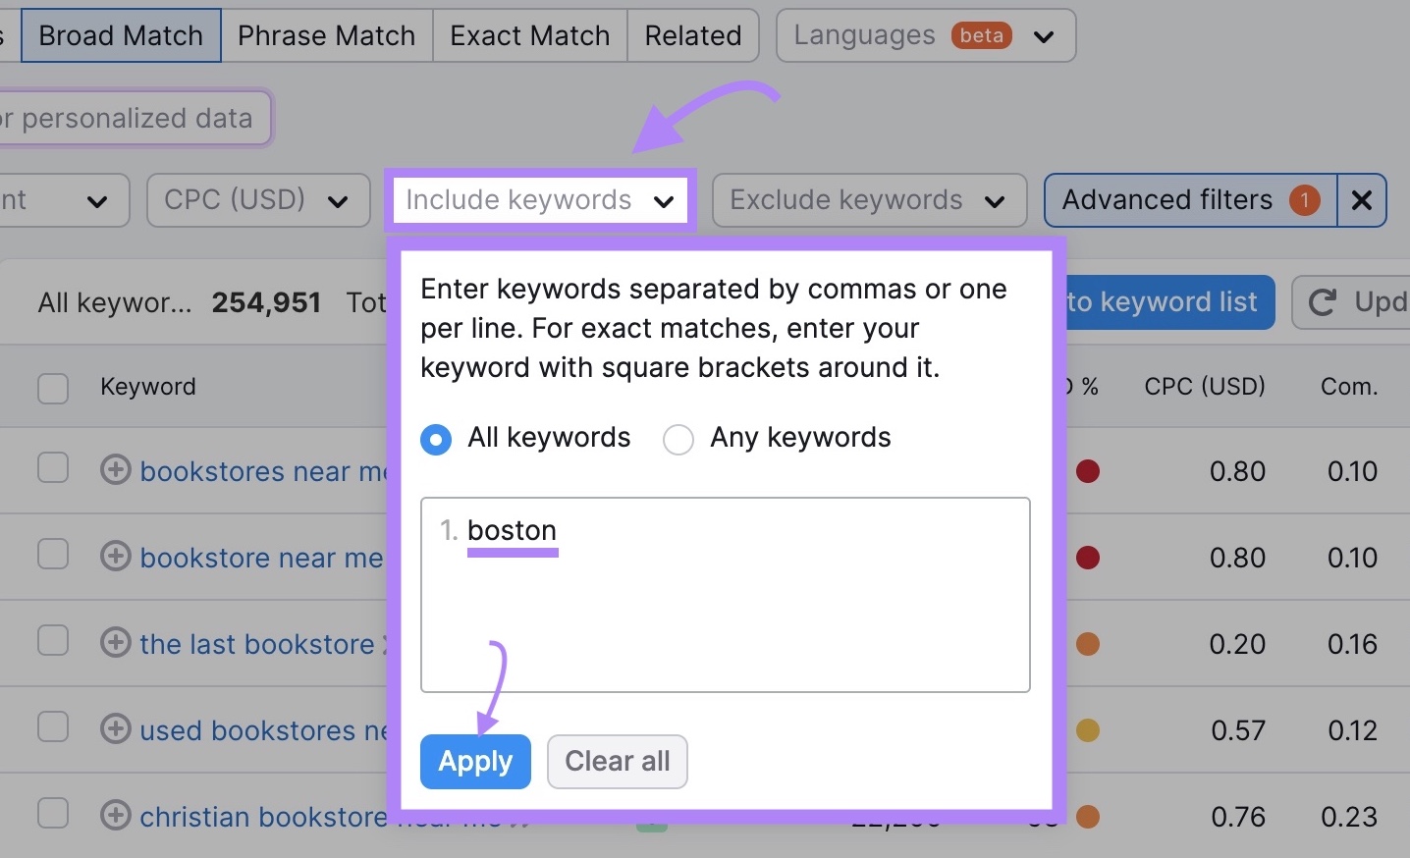Click the Keyword column header
The image size is (1410, 858).
tap(148, 387)
